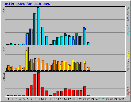Click day label "21" on the axis
Image resolution: width=131 pixels, height=102 pixels.
pos(84,99)
